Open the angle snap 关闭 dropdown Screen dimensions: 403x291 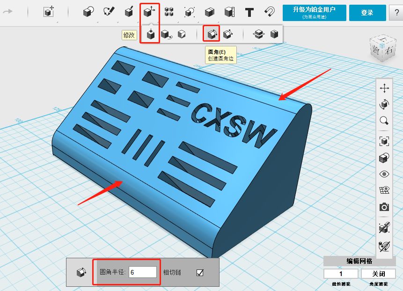click(378, 274)
